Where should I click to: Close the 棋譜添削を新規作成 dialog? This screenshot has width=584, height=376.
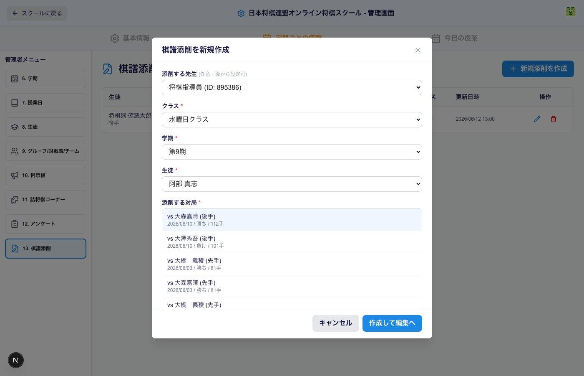[418, 50]
